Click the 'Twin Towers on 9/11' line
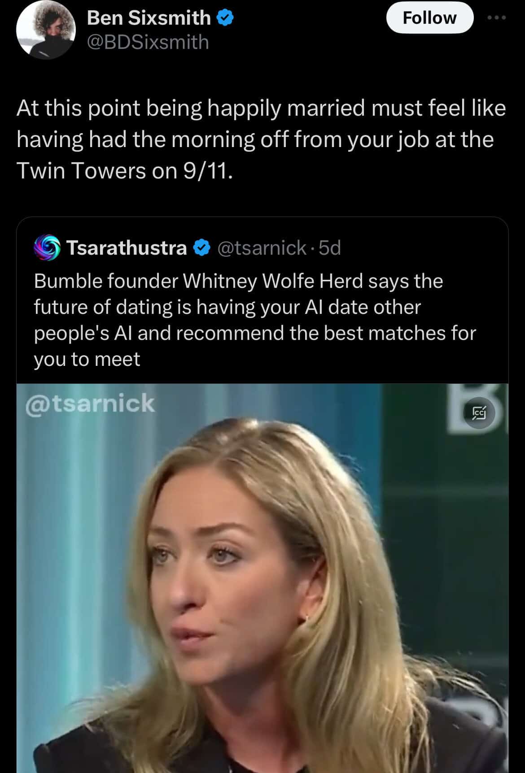 (125, 171)
